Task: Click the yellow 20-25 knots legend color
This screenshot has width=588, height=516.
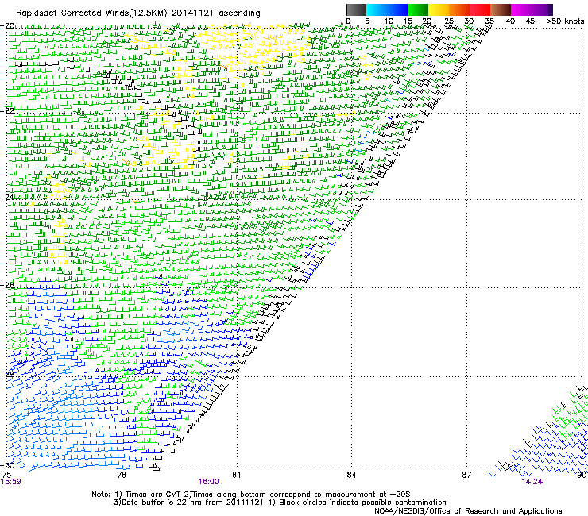Action: pyautogui.click(x=439, y=10)
